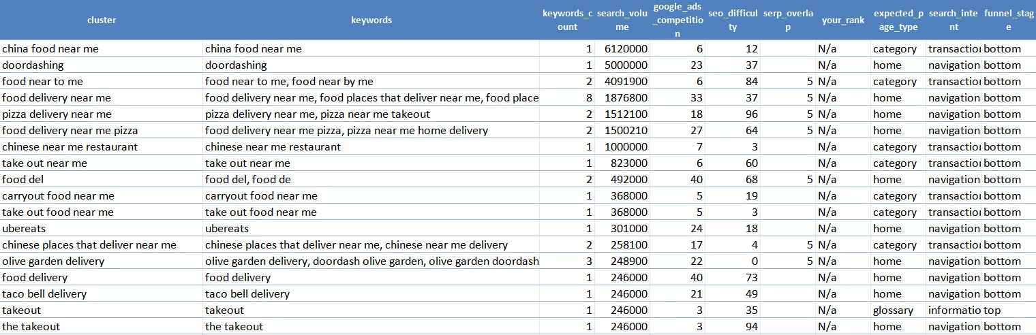Viewport: 1036px width, 335px height.
Task: Select search volume value 1876800
Action: coord(622,97)
